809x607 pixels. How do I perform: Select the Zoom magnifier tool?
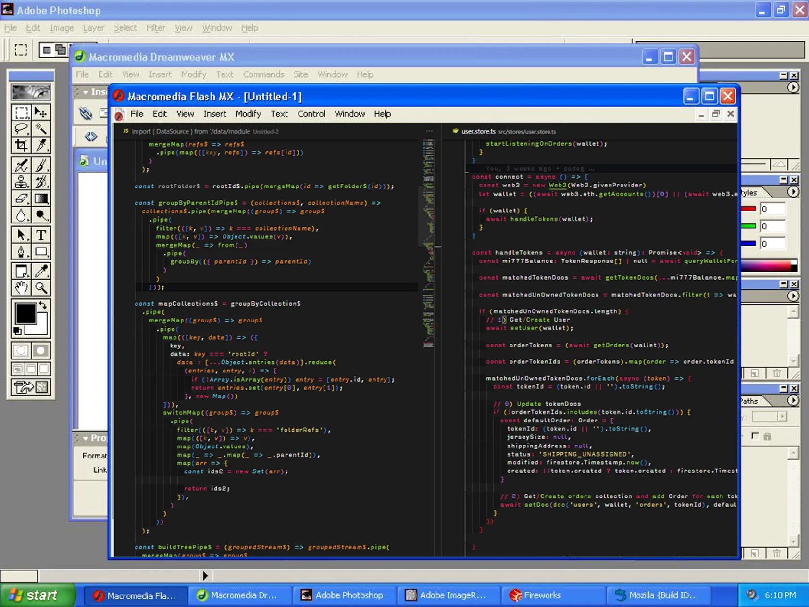click(x=41, y=288)
